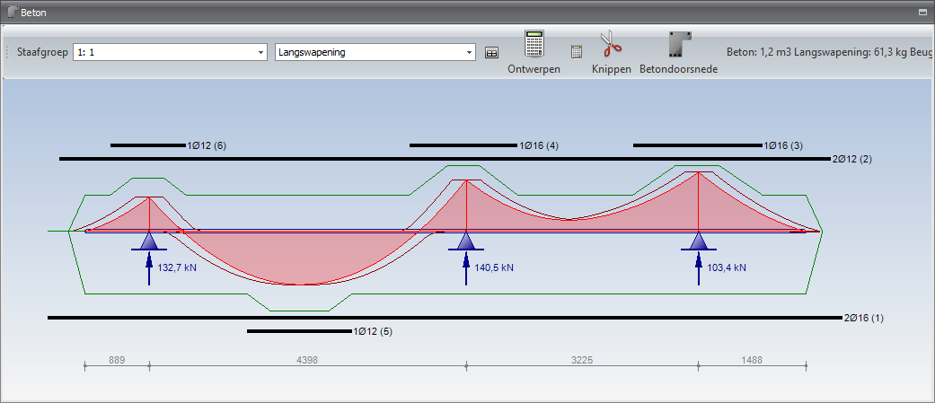
Task: Click the Ontwerpen calculator icon
Action: coord(534,44)
